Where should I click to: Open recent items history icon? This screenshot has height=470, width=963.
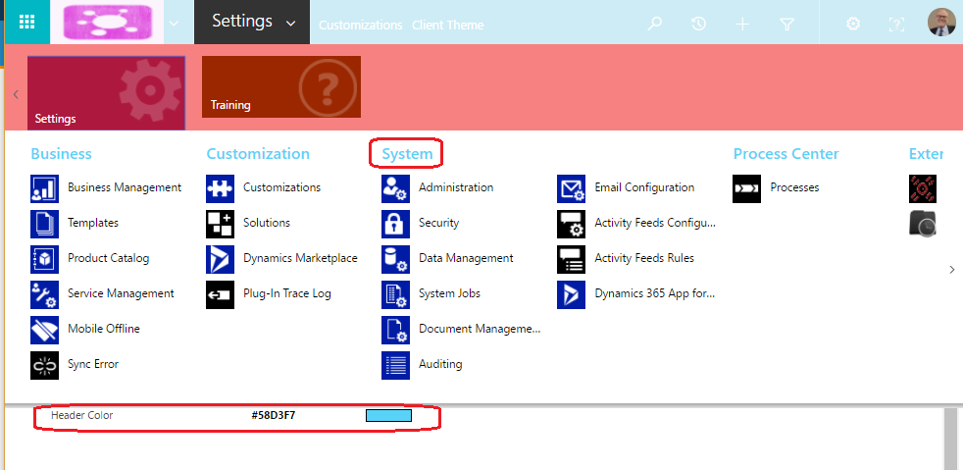pos(698,24)
